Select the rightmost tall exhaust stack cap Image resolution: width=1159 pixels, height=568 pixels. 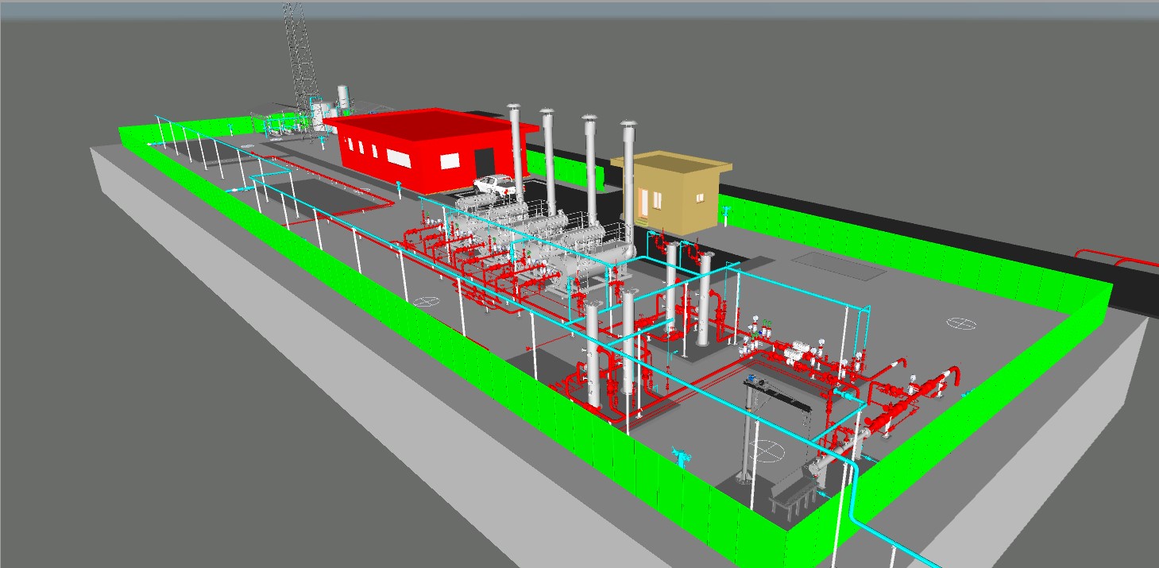coord(628,125)
